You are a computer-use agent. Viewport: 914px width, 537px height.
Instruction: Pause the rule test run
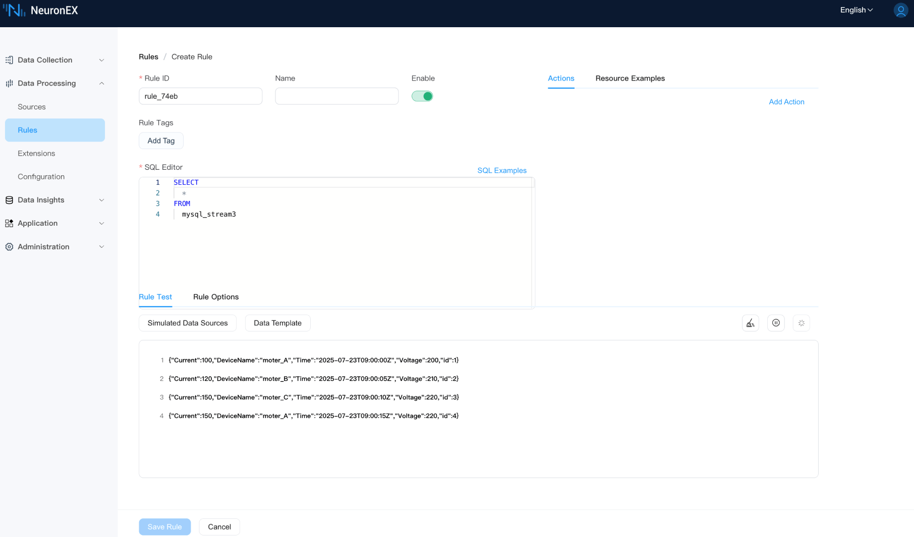pos(776,323)
